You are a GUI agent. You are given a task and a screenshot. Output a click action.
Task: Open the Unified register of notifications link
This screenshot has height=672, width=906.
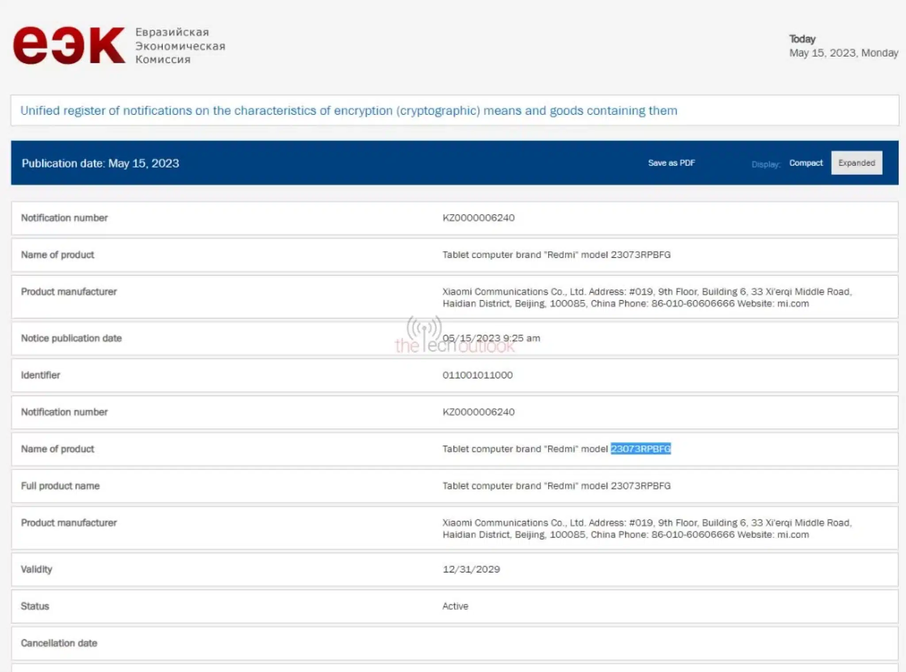349,110
